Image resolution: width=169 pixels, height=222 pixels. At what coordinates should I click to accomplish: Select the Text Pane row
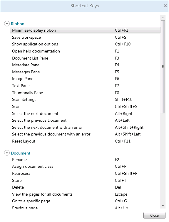pos(85,86)
